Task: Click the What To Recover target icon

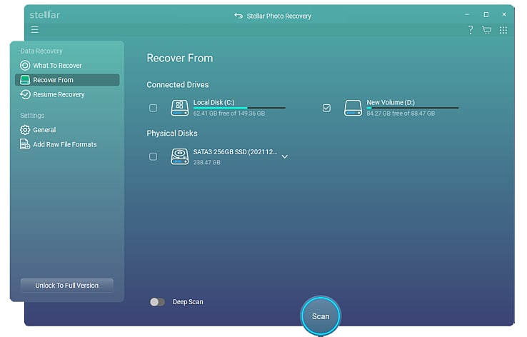Action: (25, 66)
